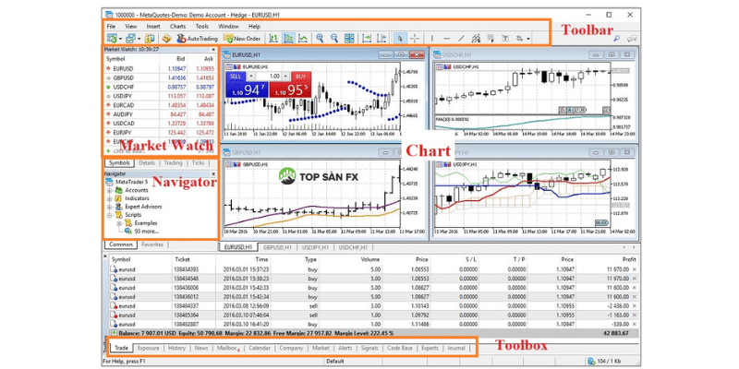Open the shapes tool dropdown arrow

(x=528, y=39)
